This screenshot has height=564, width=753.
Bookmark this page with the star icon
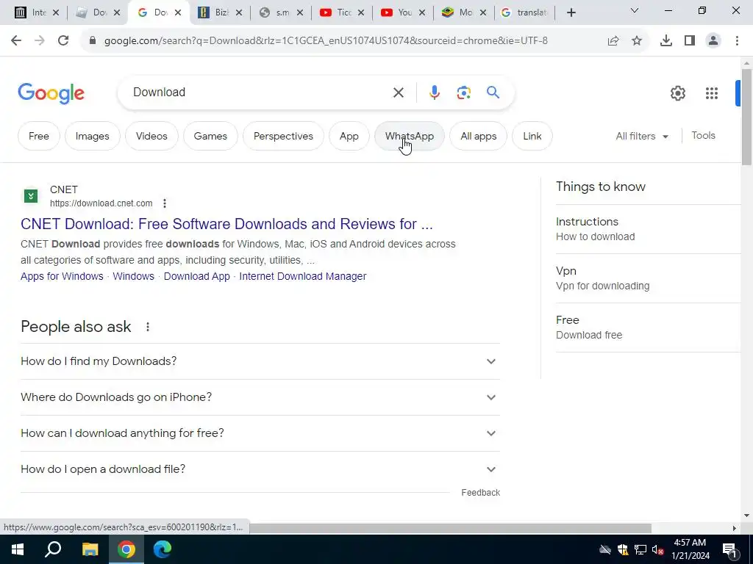(x=637, y=41)
